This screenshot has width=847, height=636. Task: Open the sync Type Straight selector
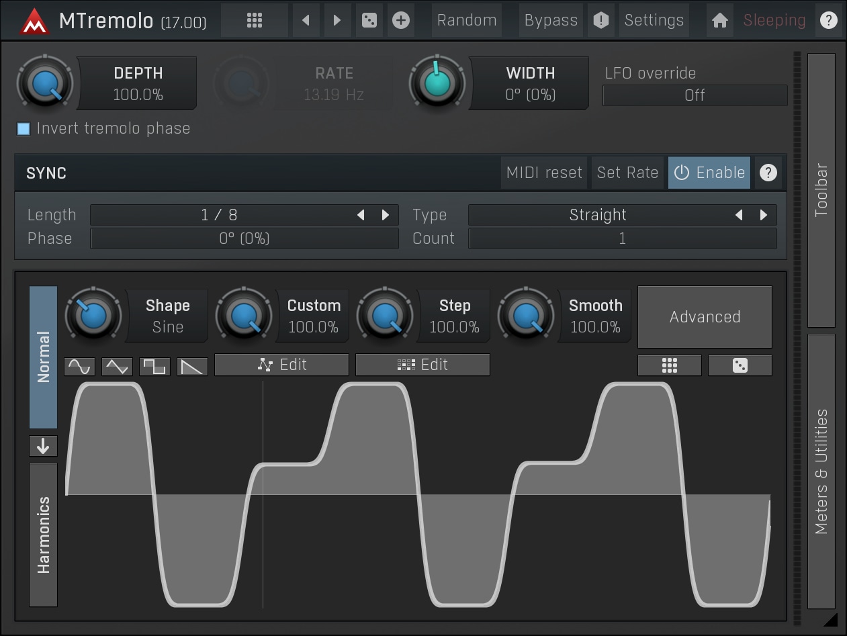[x=597, y=215]
